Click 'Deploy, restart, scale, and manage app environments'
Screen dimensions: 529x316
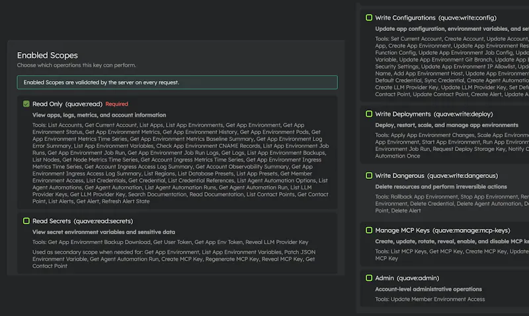447,125
